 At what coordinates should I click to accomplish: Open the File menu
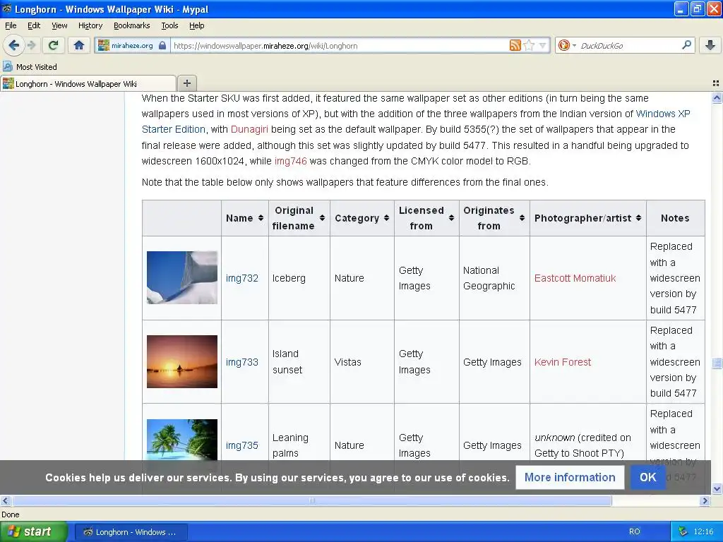[11, 26]
